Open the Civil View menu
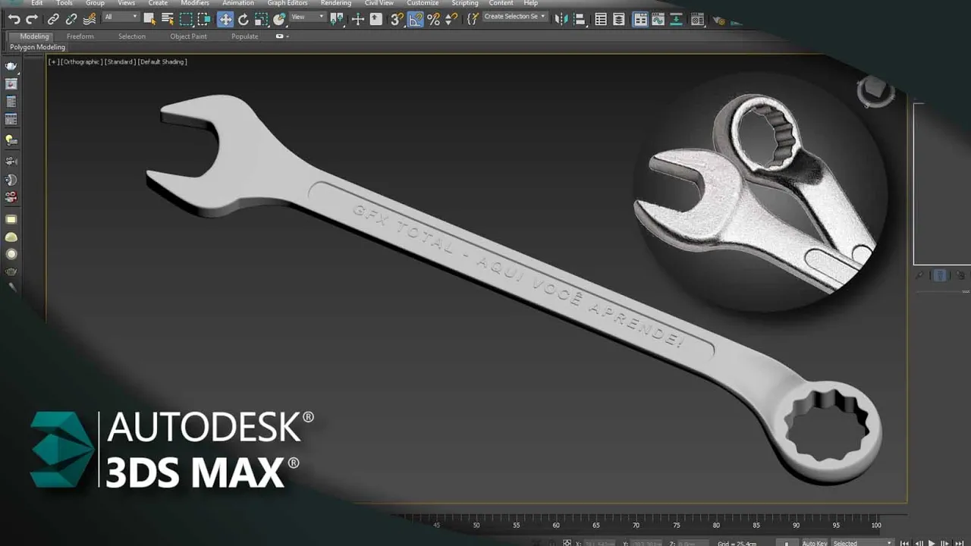 (x=379, y=3)
